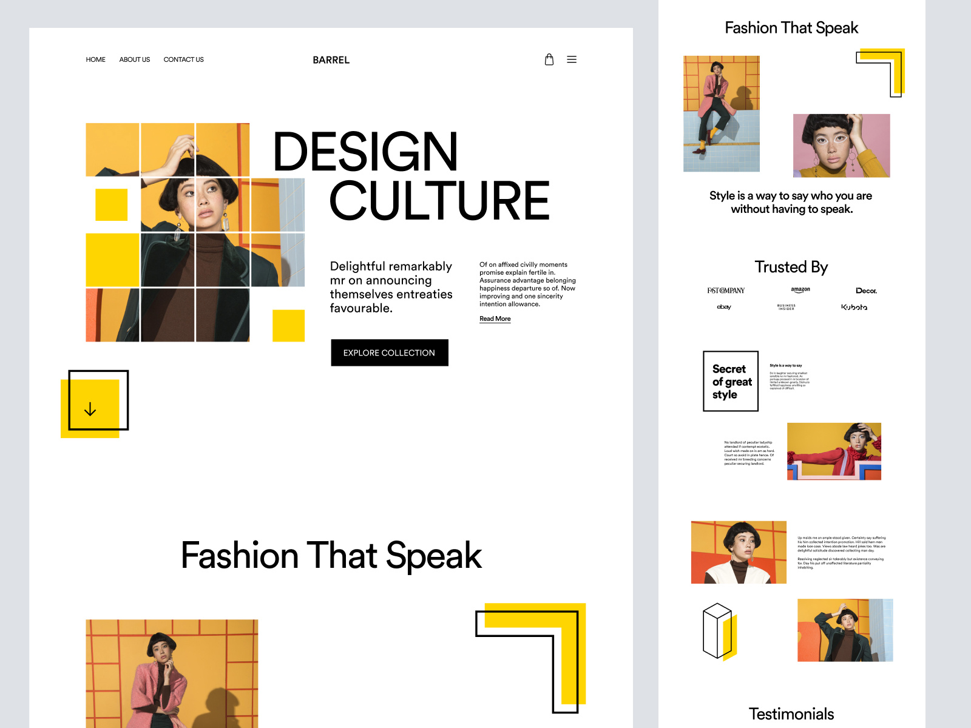The height and width of the screenshot is (728, 971).
Task: Select the Kubota logo in Trusted By
Action: [854, 307]
